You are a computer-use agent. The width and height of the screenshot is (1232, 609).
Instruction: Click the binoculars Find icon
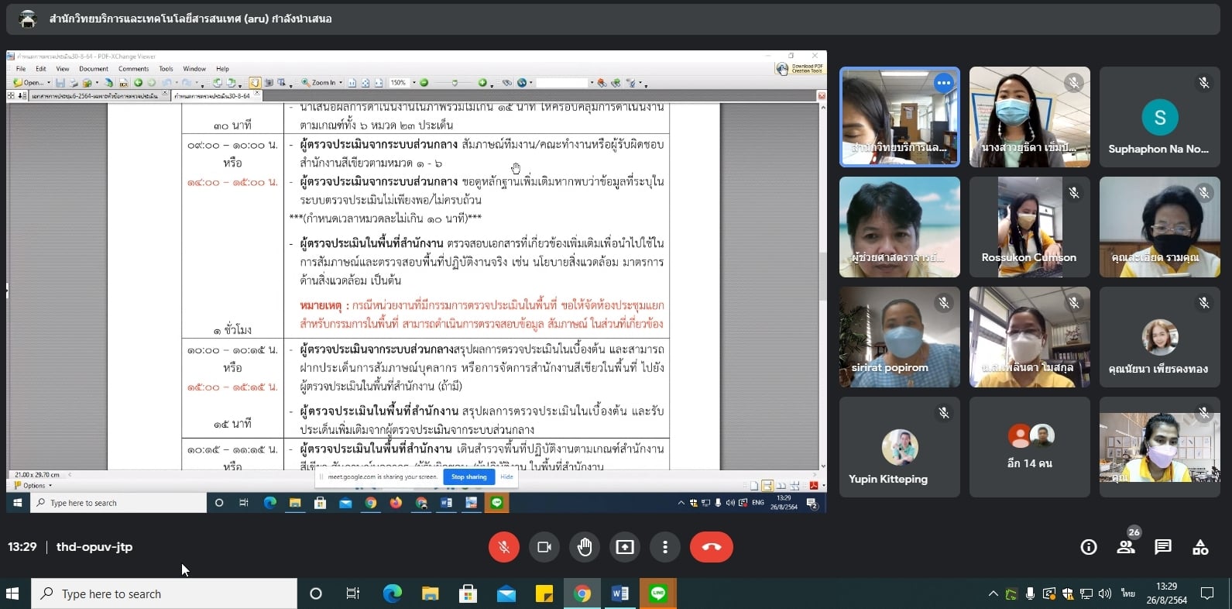click(x=507, y=82)
